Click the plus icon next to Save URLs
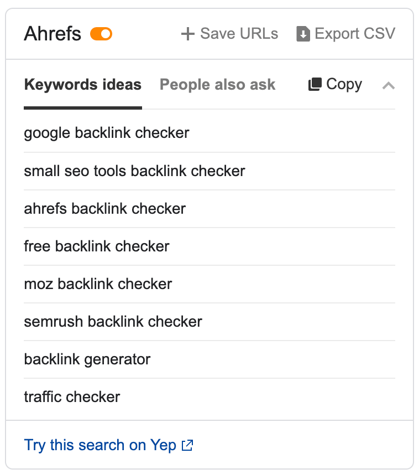The height and width of the screenshot is (474, 419). [186, 34]
